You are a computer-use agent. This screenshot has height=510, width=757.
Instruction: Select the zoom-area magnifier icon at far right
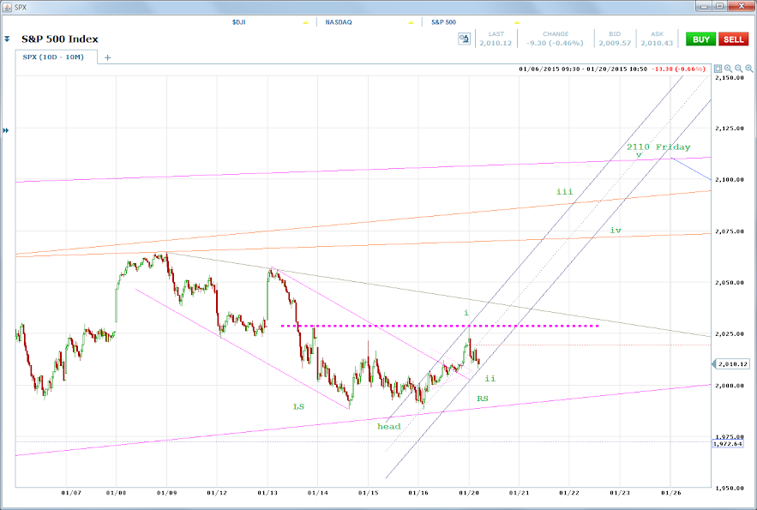click(748, 69)
